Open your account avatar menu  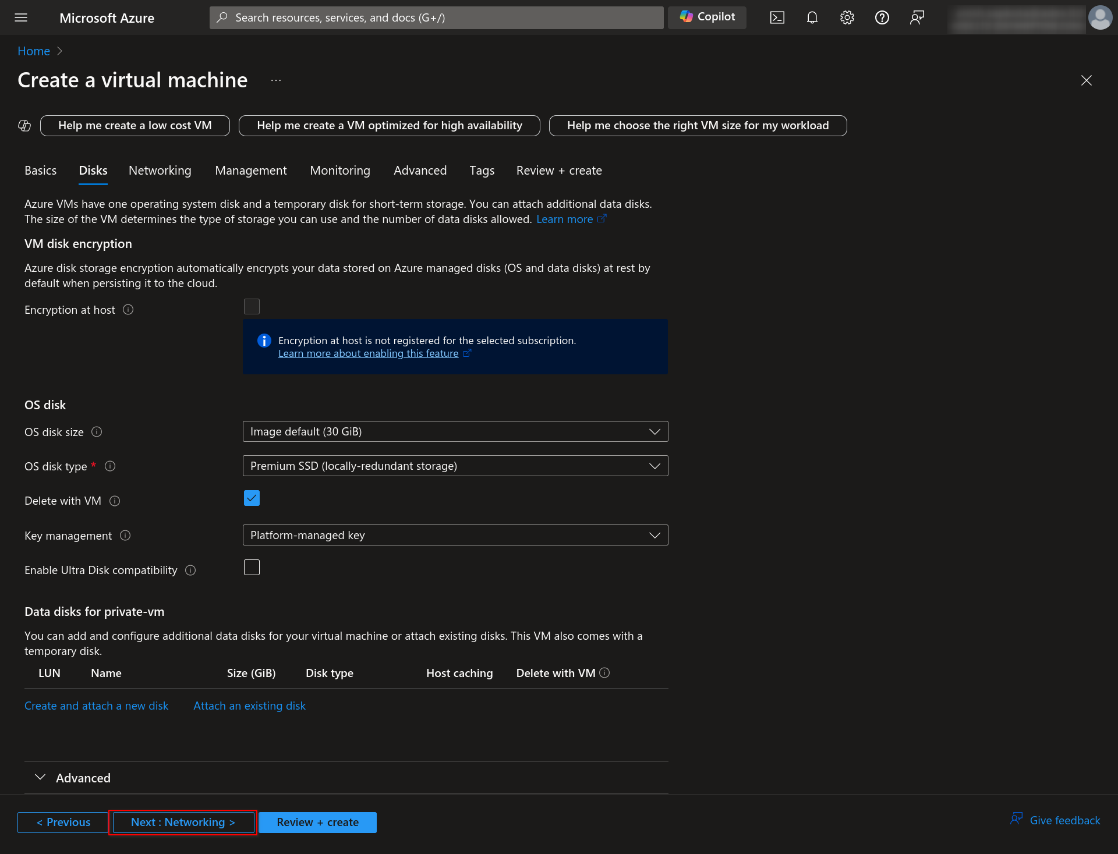1100,17
